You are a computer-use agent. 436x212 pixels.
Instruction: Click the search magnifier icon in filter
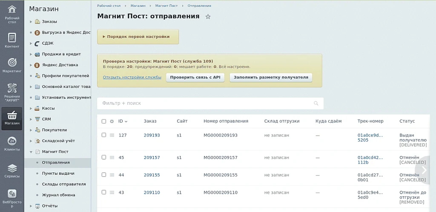click(316, 103)
